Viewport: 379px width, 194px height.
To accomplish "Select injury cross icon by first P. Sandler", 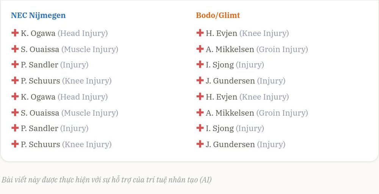I will (x=15, y=64).
